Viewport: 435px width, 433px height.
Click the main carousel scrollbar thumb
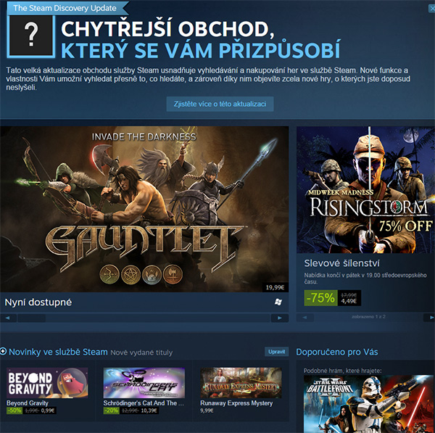pos(32,318)
